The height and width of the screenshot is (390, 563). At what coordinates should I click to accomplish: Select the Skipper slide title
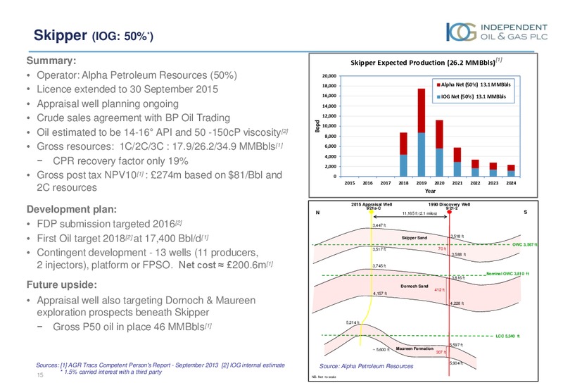tap(94, 36)
